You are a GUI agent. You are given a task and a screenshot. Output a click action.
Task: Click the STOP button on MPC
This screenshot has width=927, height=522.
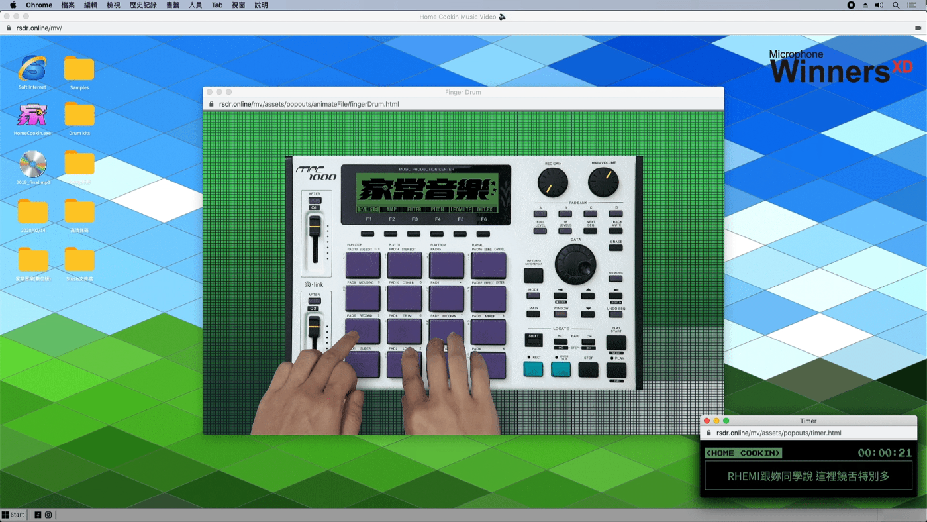click(x=588, y=369)
